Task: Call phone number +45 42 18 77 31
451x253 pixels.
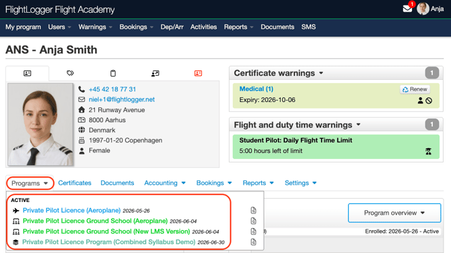Action: tap(112, 89)
